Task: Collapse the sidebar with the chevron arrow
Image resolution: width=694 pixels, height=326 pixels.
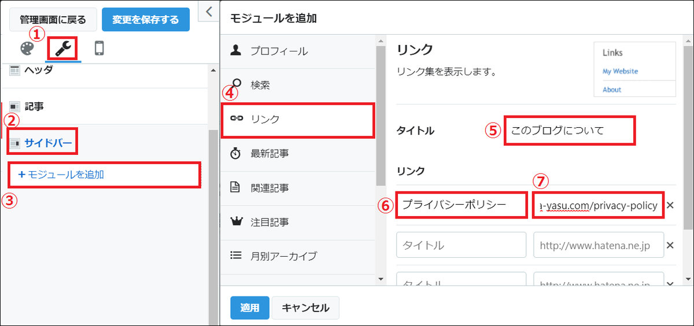Action: coord(209,10)
